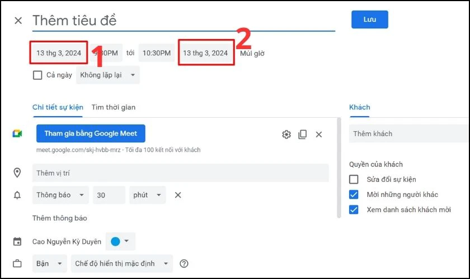
Task: Click Thêm thông báo link
Action: point(60,218)
